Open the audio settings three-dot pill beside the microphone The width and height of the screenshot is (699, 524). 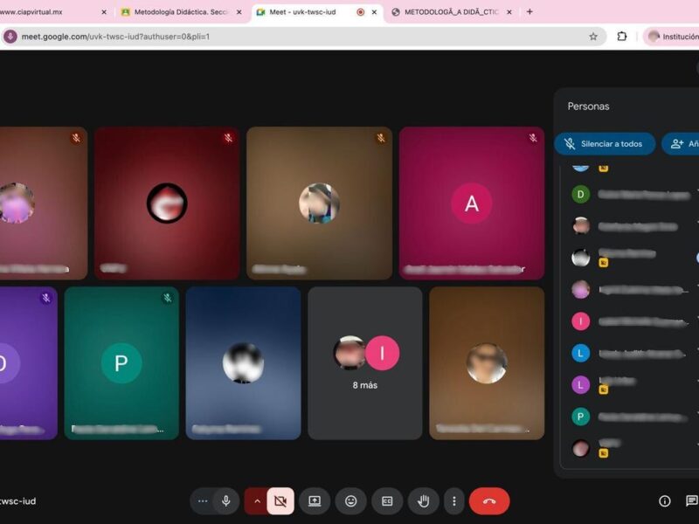click(x=203, y=500)
